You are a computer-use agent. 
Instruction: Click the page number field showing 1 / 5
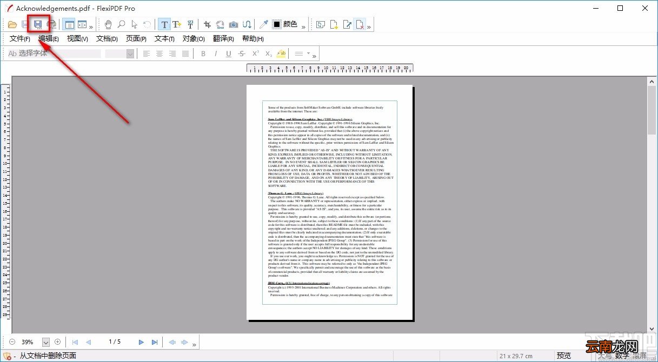tap(115, 342)
